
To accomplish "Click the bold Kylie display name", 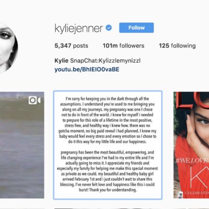I will click(x=62, y=61).
